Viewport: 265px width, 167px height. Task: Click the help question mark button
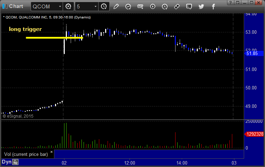coord(231,2)
